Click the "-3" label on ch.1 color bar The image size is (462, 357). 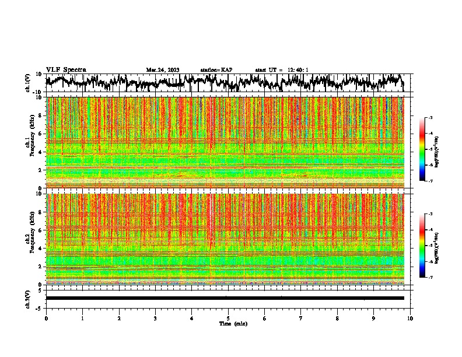pos(430,117)
